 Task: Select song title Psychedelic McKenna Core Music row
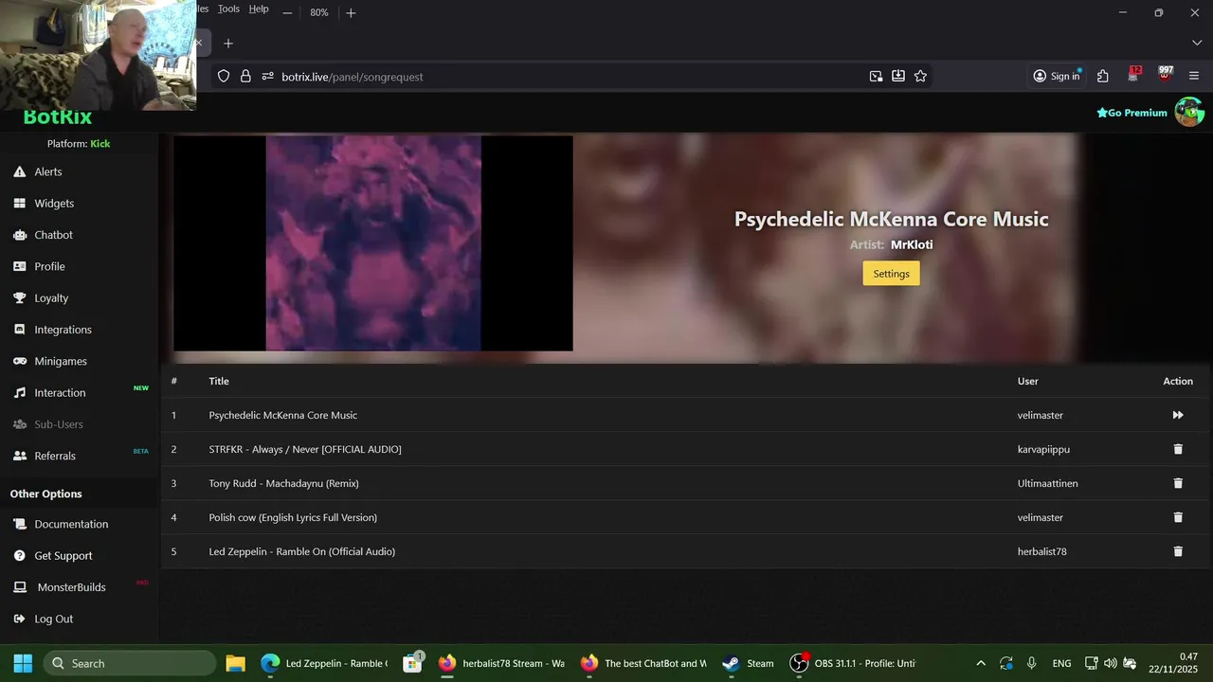coord(282,415)
